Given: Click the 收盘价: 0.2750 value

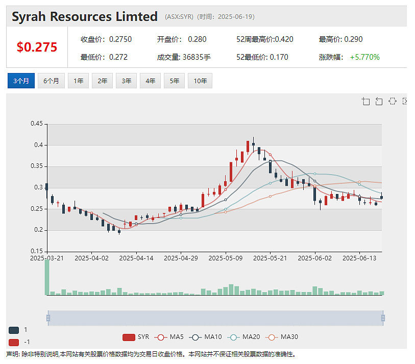Looking at the screenshot, I should click(106, 39).
